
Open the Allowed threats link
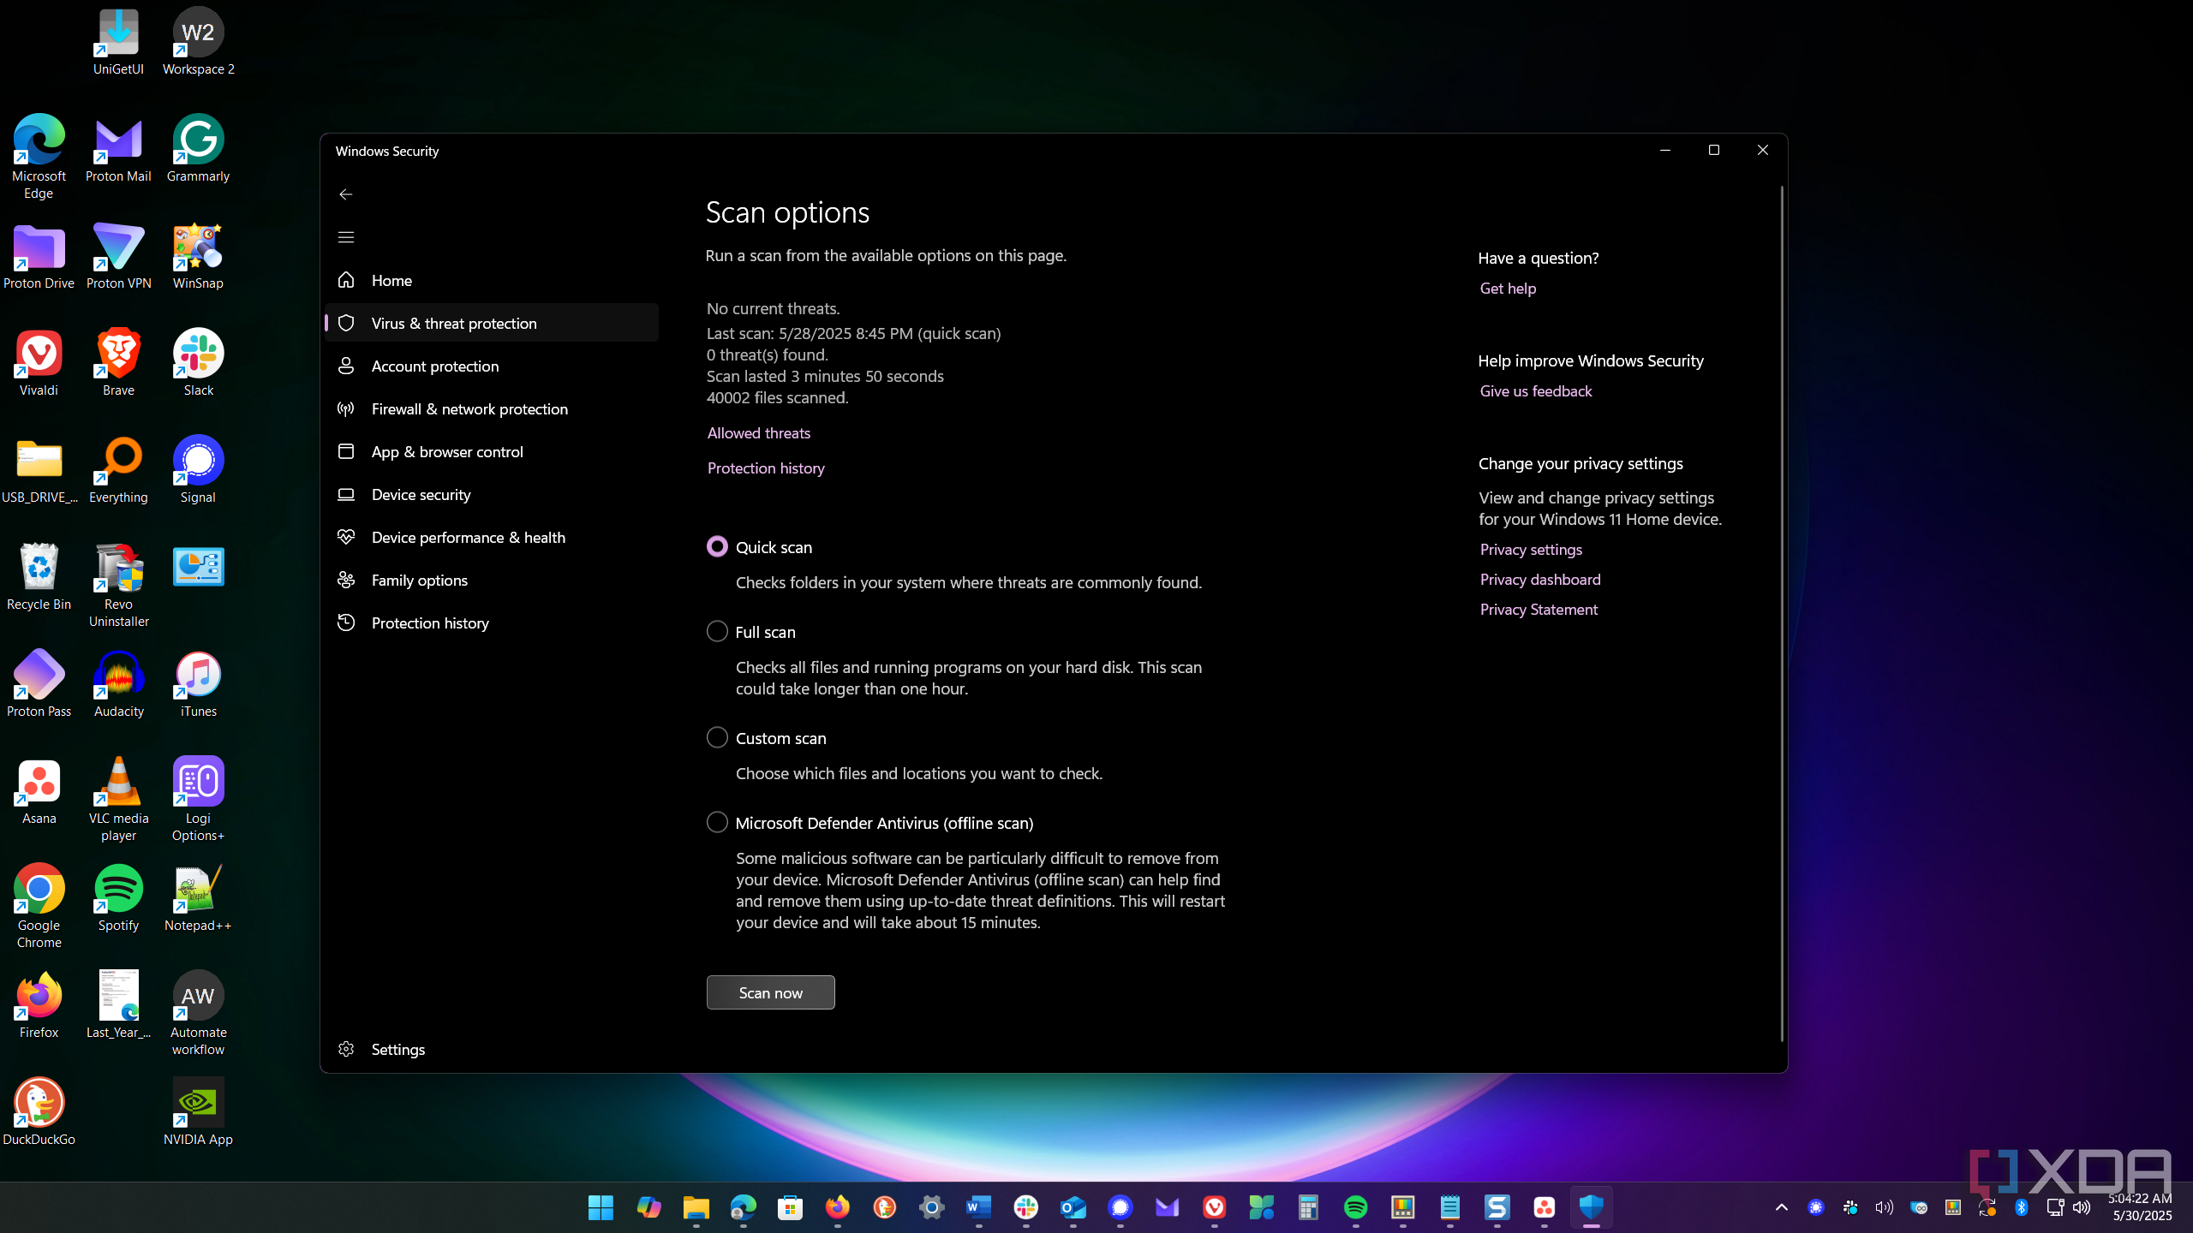pyautogui.click(x=758, y=433)
